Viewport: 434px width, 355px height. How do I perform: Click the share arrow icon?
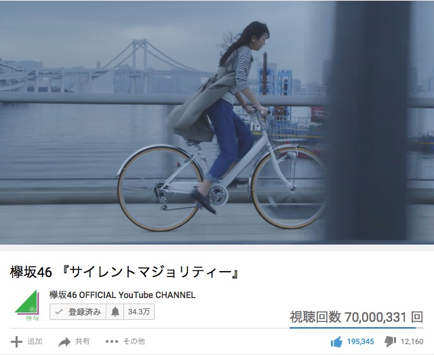pos(64,342)
